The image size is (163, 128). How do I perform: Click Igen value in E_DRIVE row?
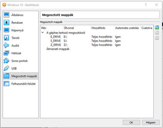pos(118,37)
